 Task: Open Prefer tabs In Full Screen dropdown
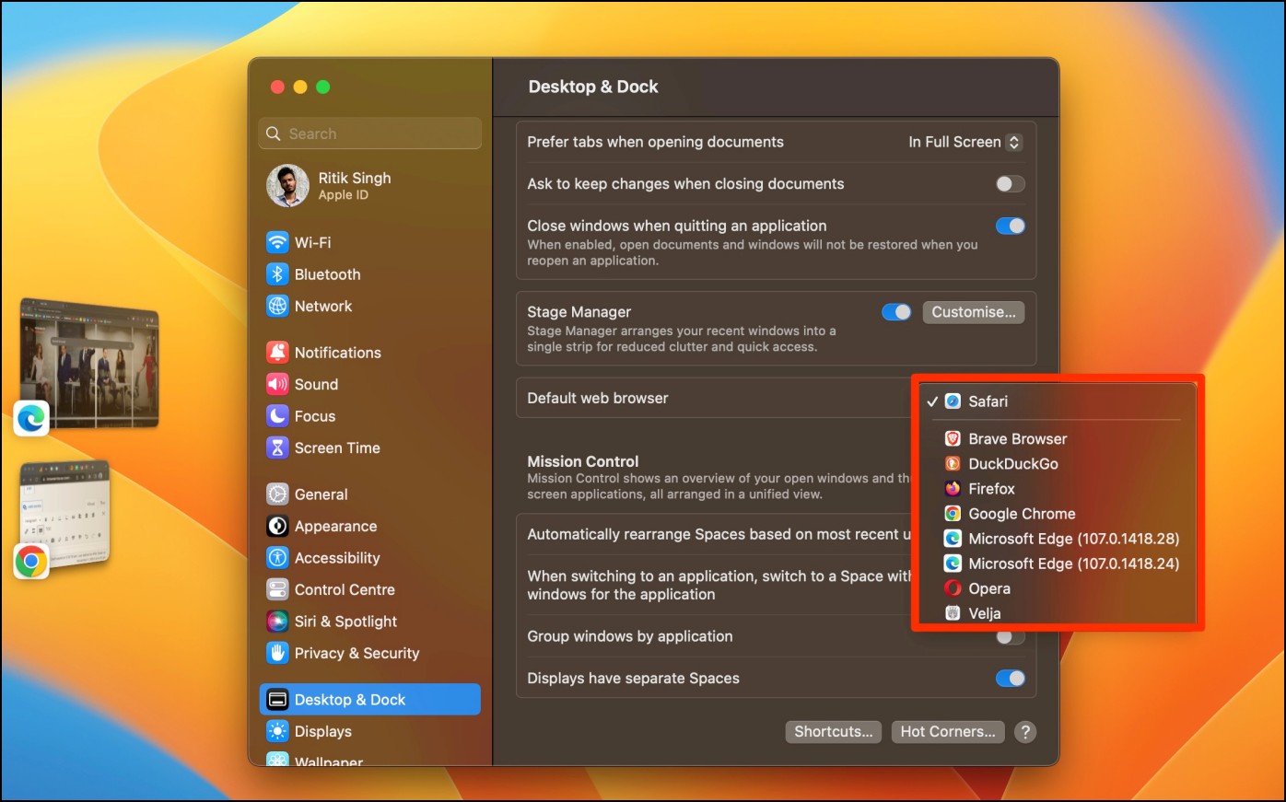point(964,142)
